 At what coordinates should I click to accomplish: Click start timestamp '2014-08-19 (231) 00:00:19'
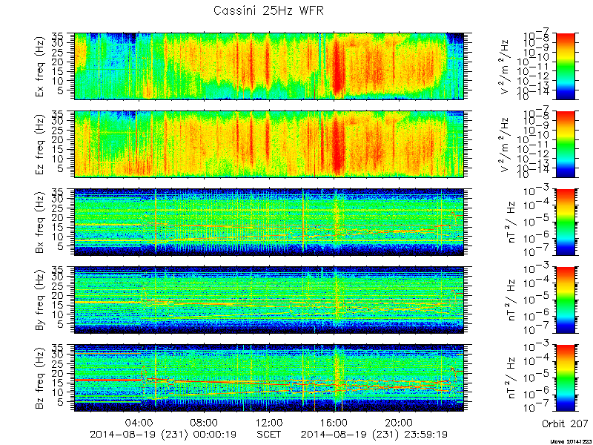coord(163,434)
